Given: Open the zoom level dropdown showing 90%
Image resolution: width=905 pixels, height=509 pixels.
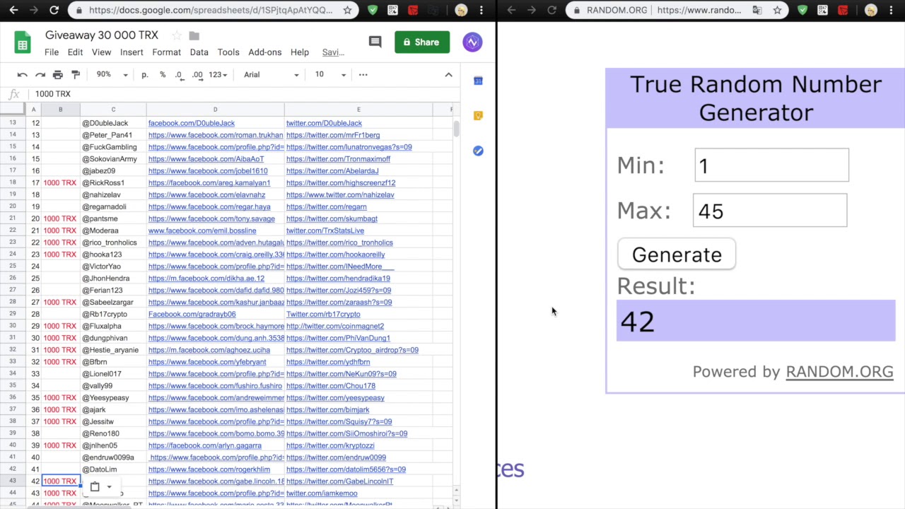Looking at the screenshot, I should click(112, 75).
